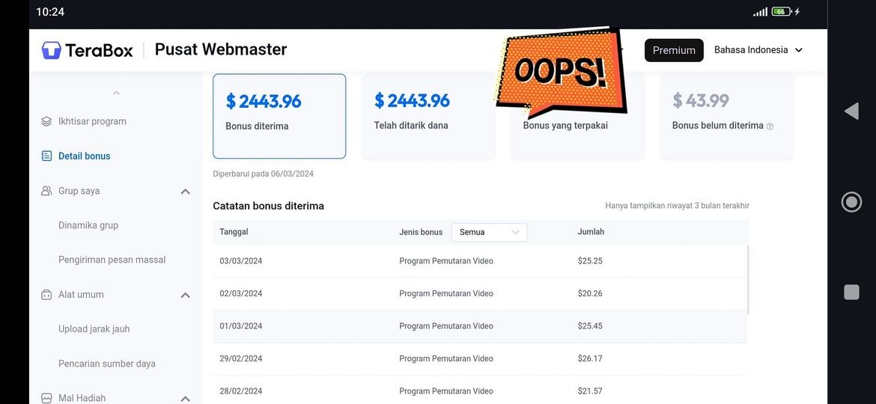Viewport: 876px width, 404px height.
Task: Collapse the Alat umum section chevron
Action: pos(186,296)
